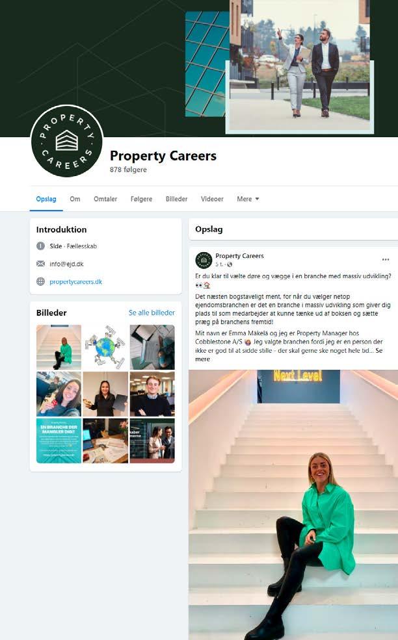
Task: Switch to the Om tab
Action: click(x=75, y=199)
